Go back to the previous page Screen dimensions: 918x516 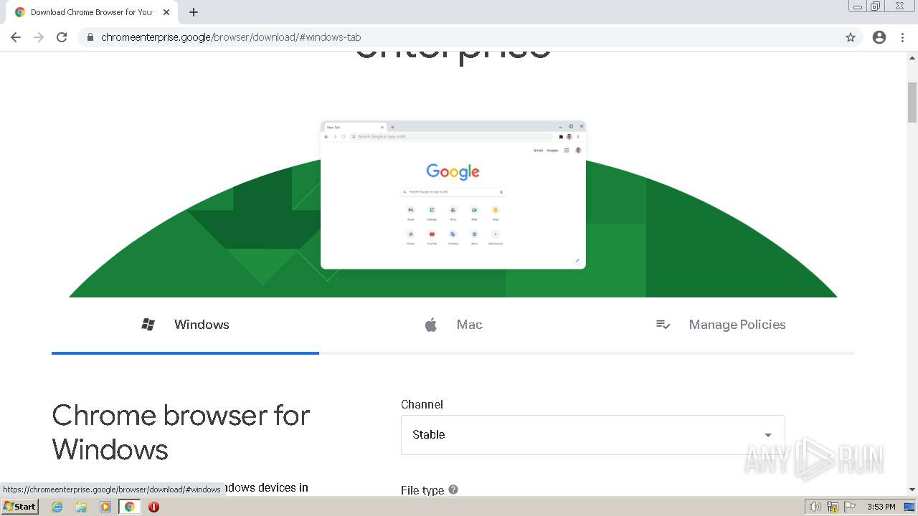point(16,37)
